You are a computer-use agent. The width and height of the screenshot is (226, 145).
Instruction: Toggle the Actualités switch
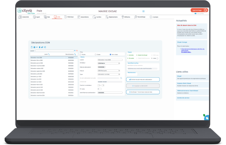click(x=196, y=14)
